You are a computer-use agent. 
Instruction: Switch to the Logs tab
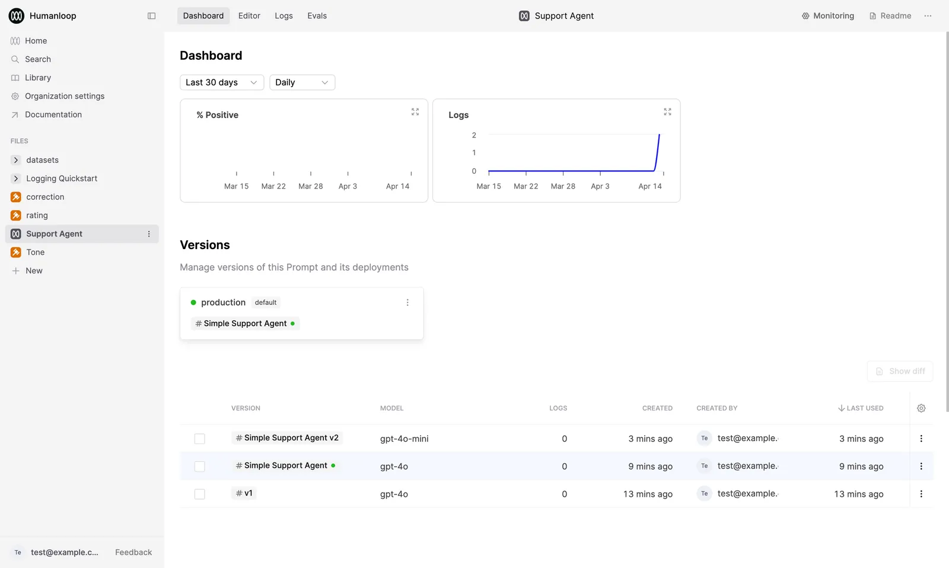[x=284, y=16]
